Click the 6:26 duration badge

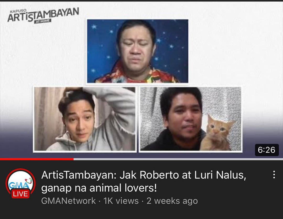click(266, 150)
